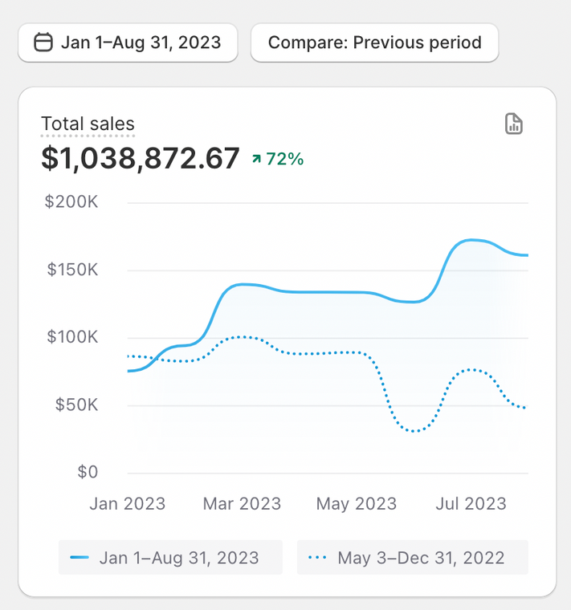
Task: Click the calendar icon in the date button
Action: pos(43,43)
